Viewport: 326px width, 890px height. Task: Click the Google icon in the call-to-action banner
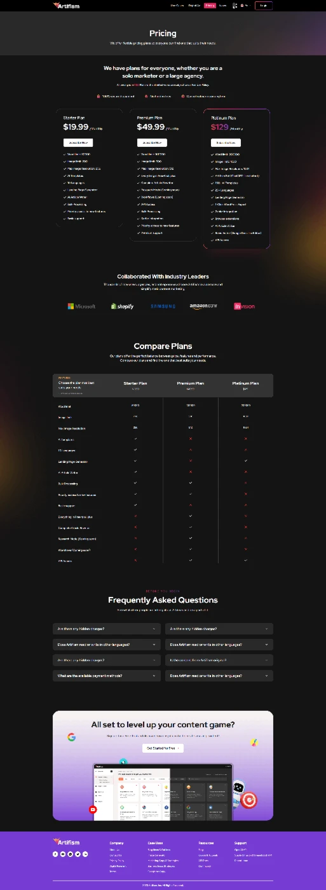[72, 737]
